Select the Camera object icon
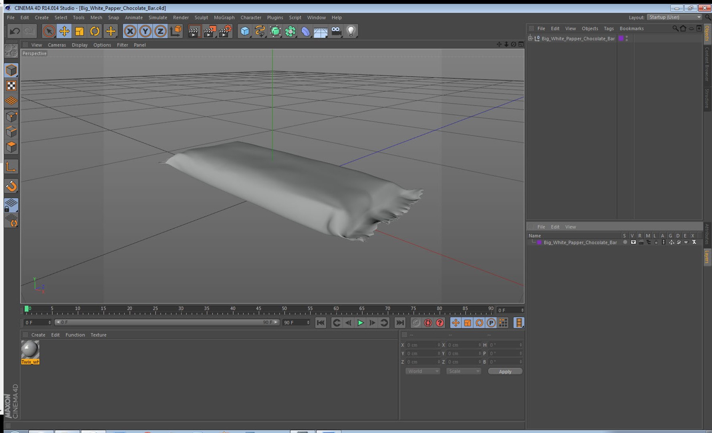This screenshot has height=433, width=712. pyautogui.click(x=336, y=31)
